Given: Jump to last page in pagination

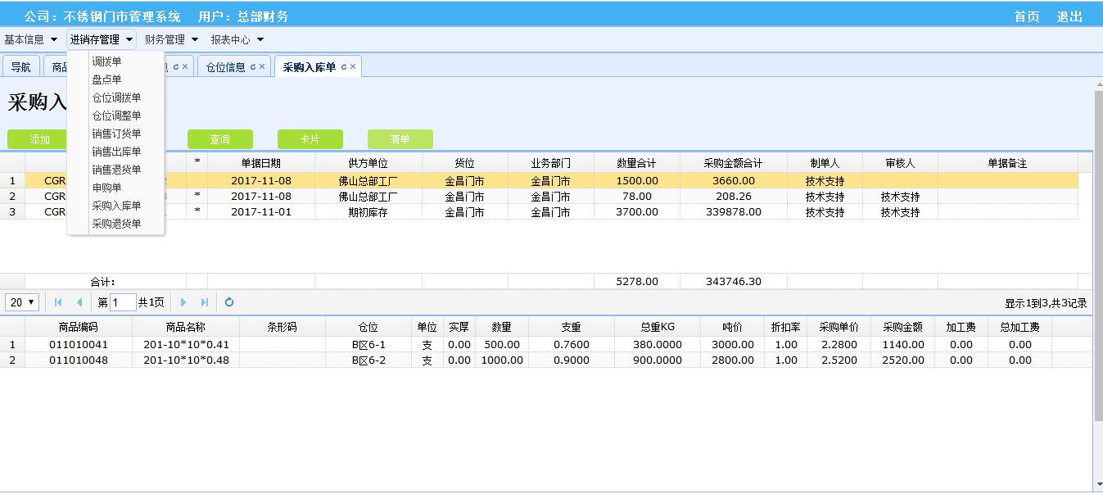Looking at the screenshot, I should (x=205, y=302).
